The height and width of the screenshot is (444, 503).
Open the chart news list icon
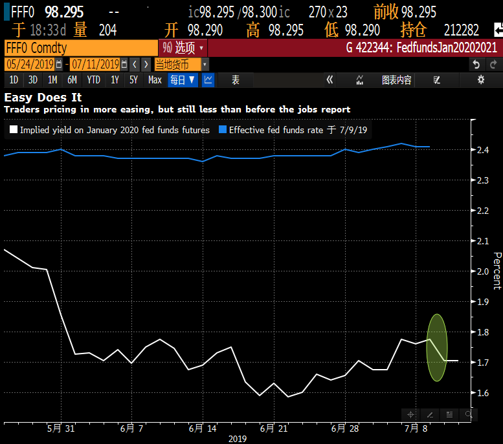pyautogui.click(x=449, y=414)
